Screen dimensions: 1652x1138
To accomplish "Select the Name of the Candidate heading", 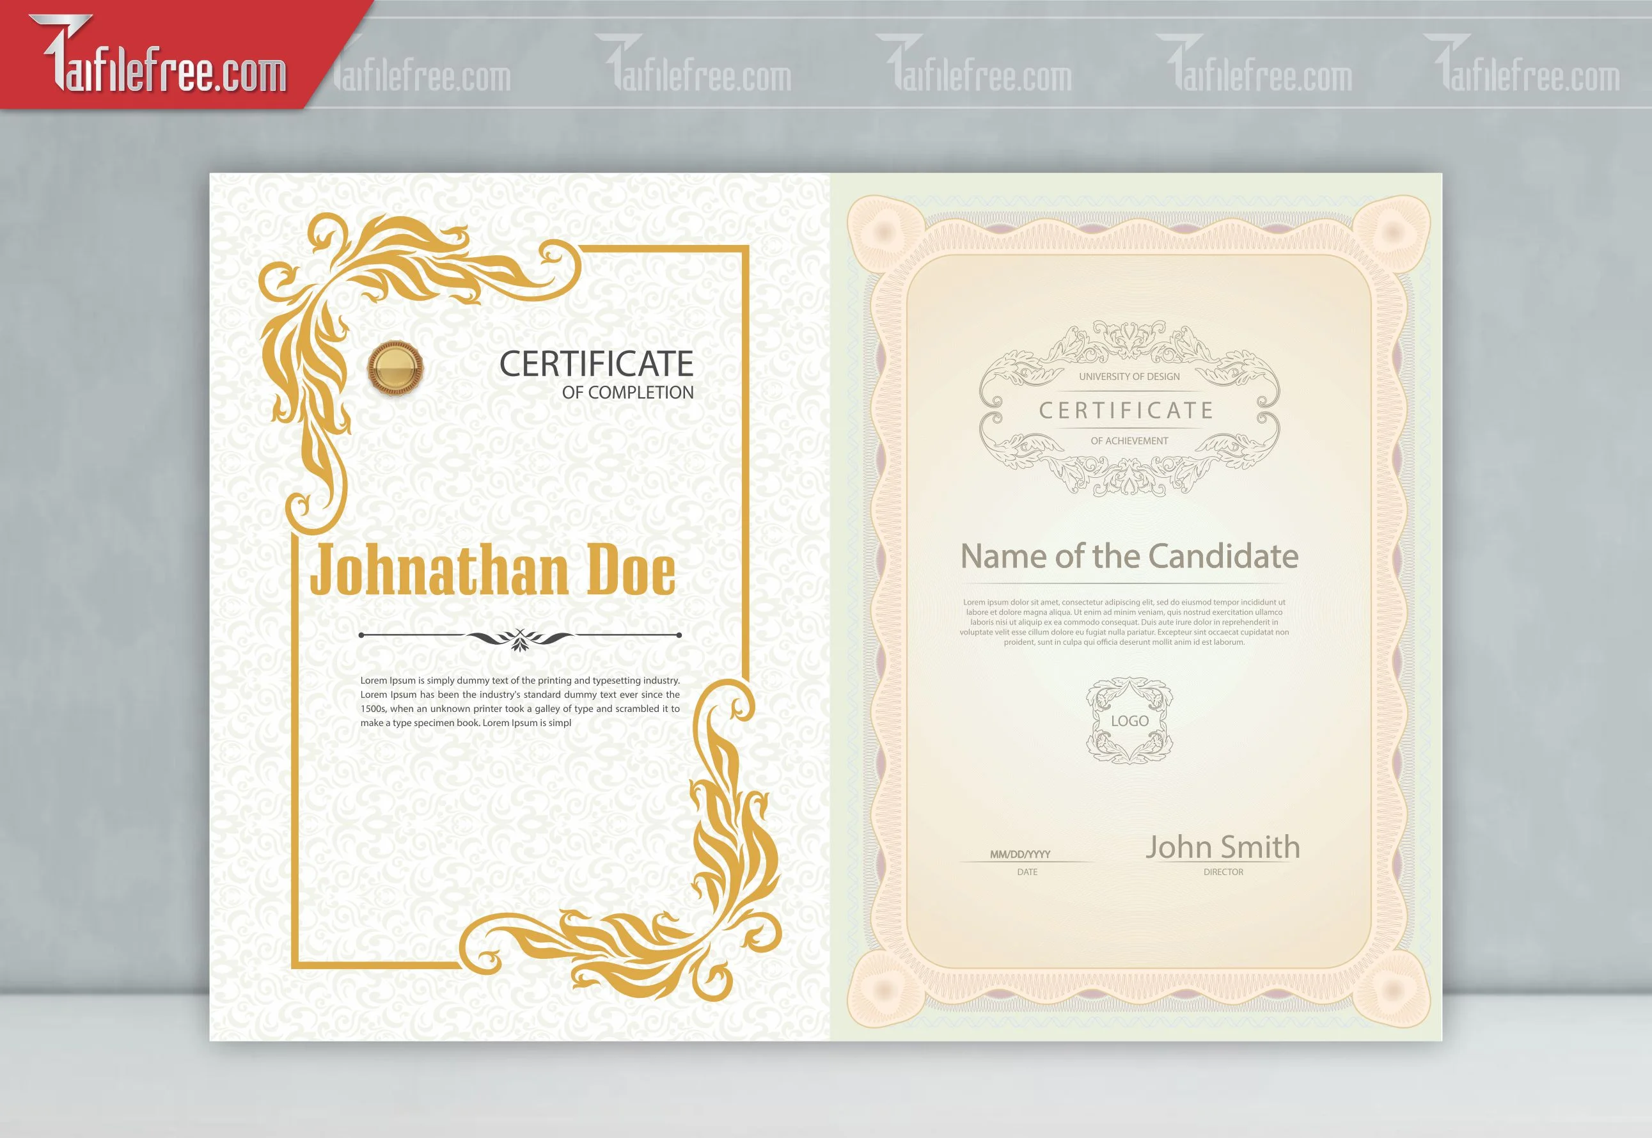I will 1129,556.
